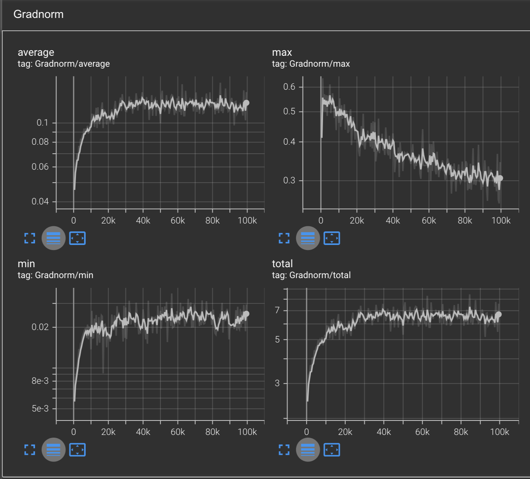Viewport: 530px width, 479px height.
Task: Click the 60k x-axis label on max chart
Action: [x=429, y=221]
